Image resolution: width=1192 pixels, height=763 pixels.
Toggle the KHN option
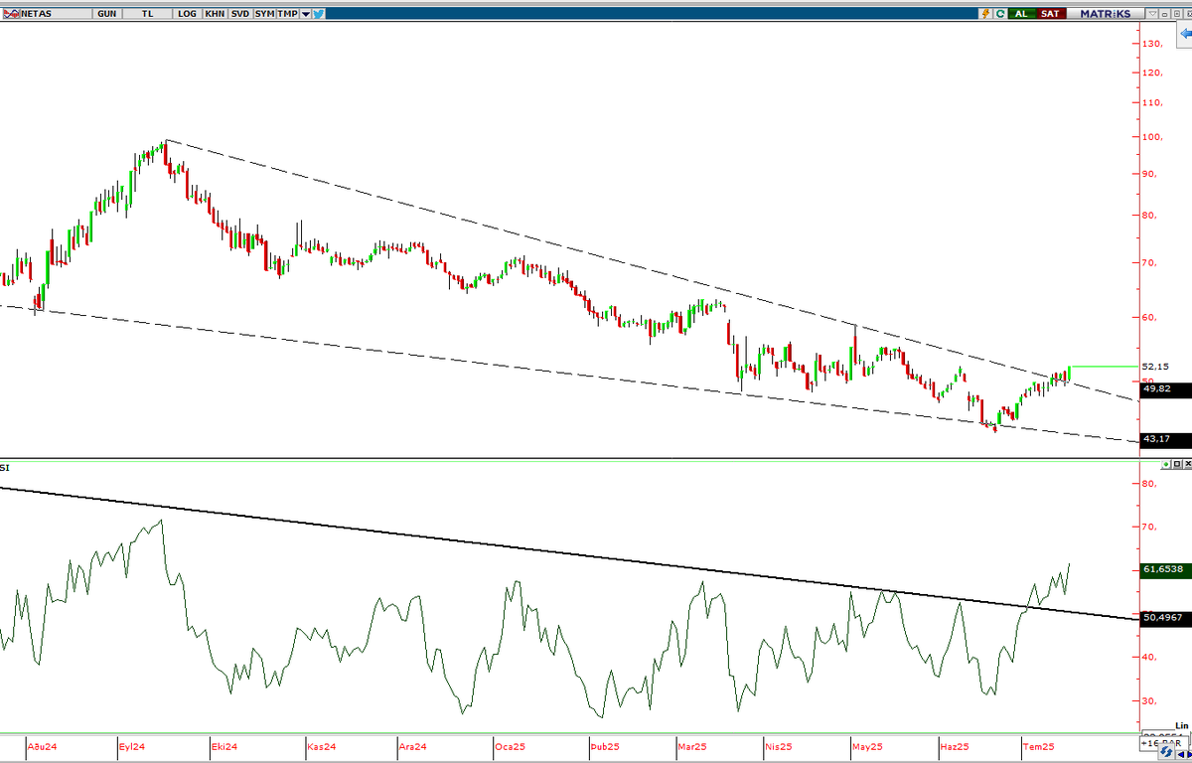pyautogui.click(x=215, y=14)
